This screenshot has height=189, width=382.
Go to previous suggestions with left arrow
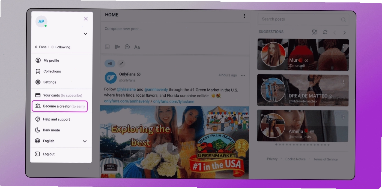click(x=335, y=33)
